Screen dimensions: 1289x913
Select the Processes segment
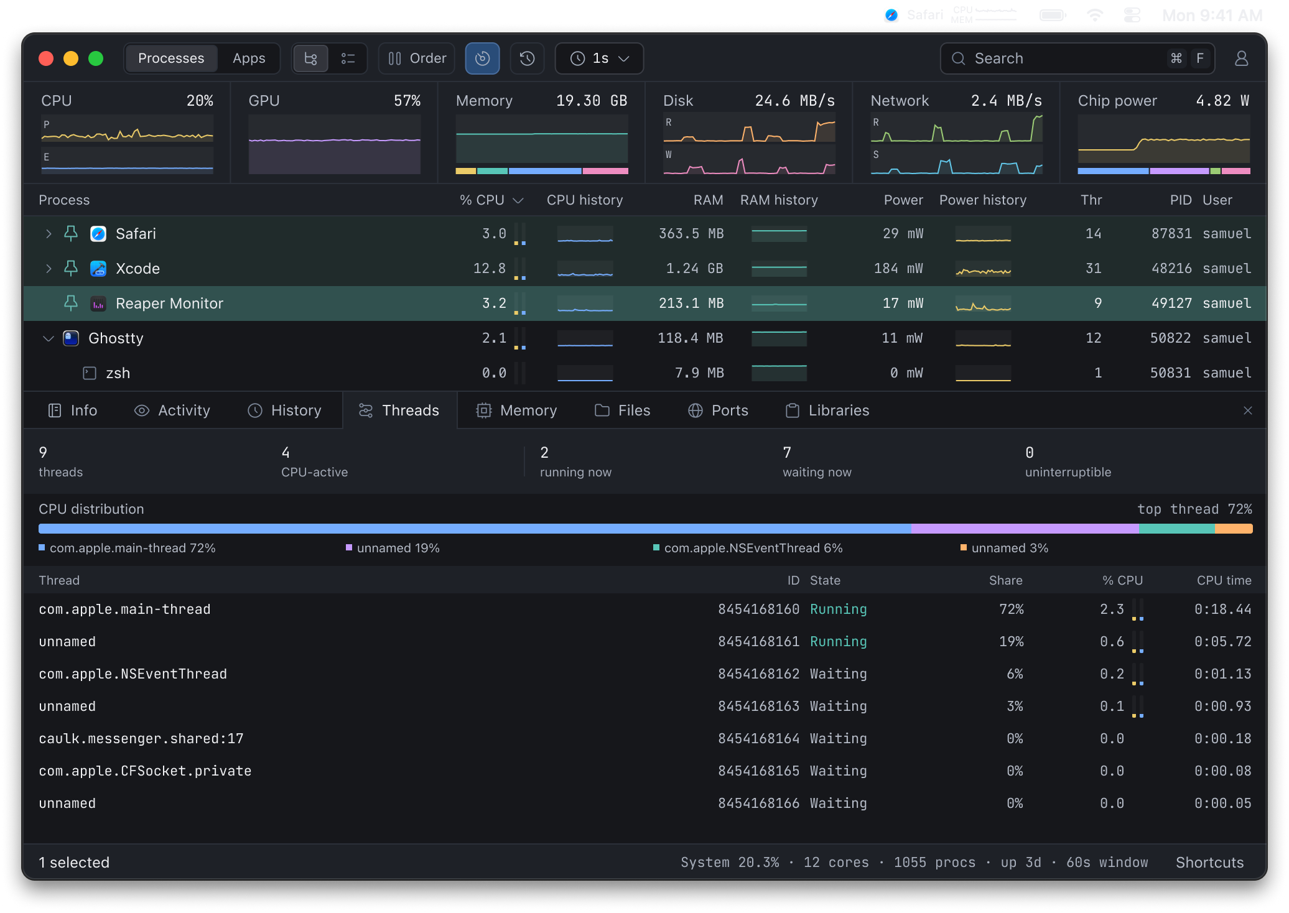(171, 58)
